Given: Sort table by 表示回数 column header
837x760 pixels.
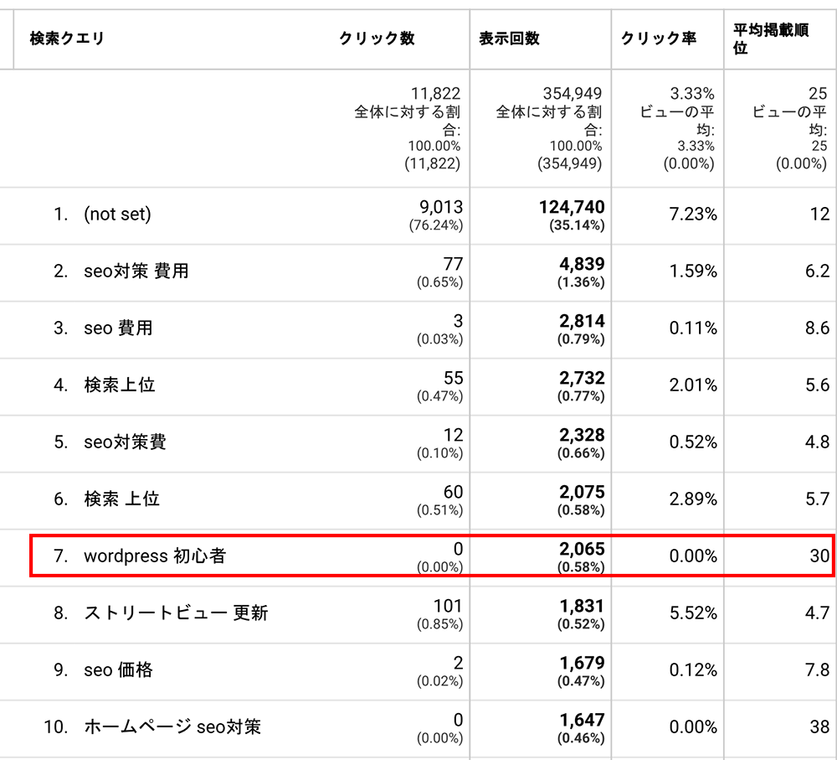Looking at the screenshot, I should (x=509, y=39).
